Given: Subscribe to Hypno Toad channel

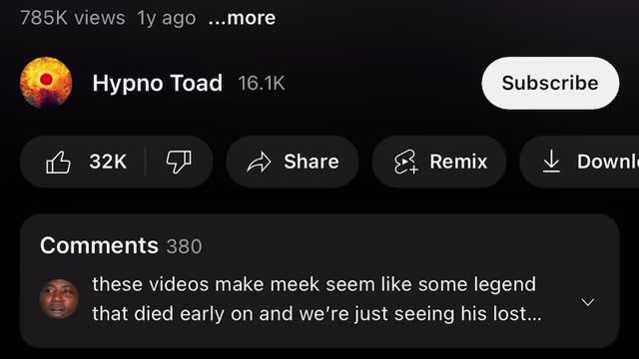Looking at the screenshot, I should [x=550, y=83].
